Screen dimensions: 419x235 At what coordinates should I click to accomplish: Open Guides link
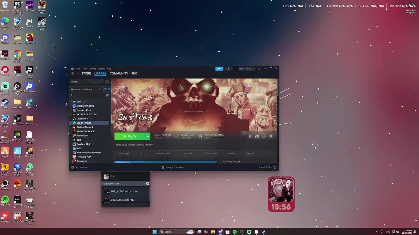tap(231, 153)
